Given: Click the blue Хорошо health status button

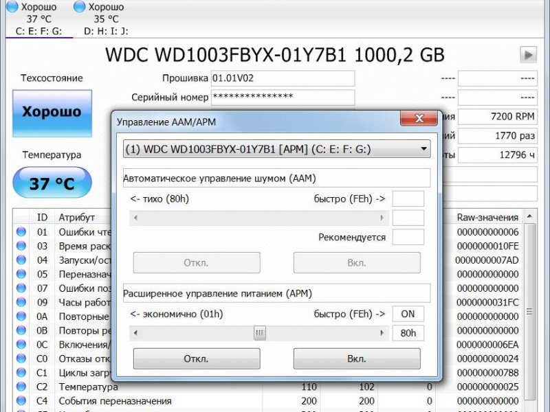Looking at the screenshot, I should pyautogui.click(x=52, y=113).
